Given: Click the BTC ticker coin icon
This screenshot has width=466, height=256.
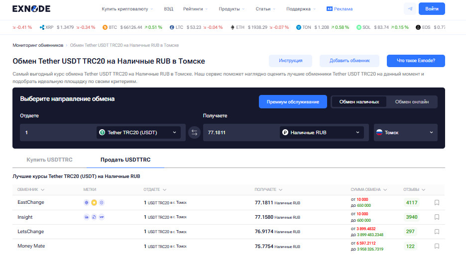Looking at the screenshot, I should (105, 27).
